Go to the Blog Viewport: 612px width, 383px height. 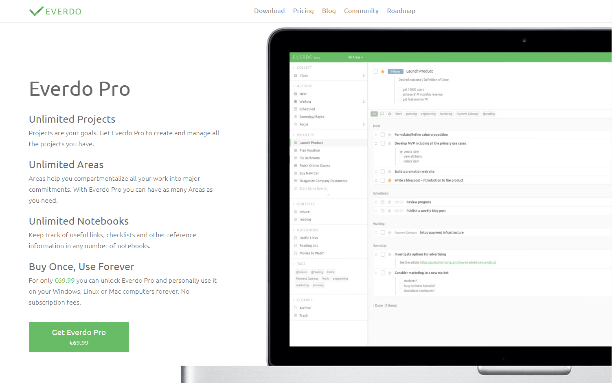click(329, 11)
